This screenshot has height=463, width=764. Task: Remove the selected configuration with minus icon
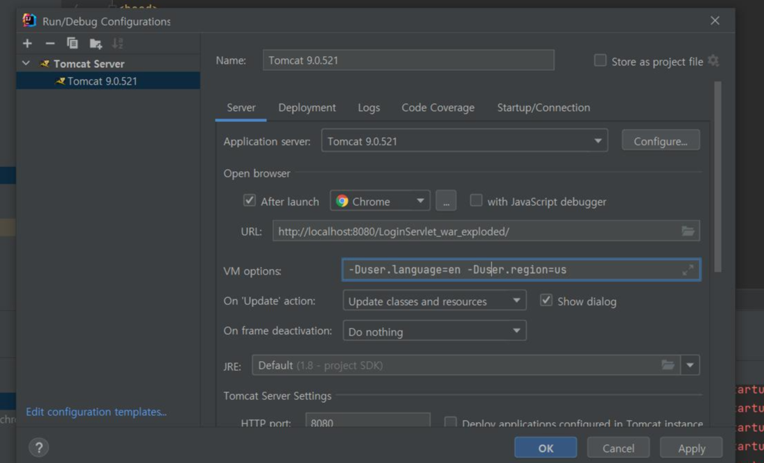tap(50, 44)
